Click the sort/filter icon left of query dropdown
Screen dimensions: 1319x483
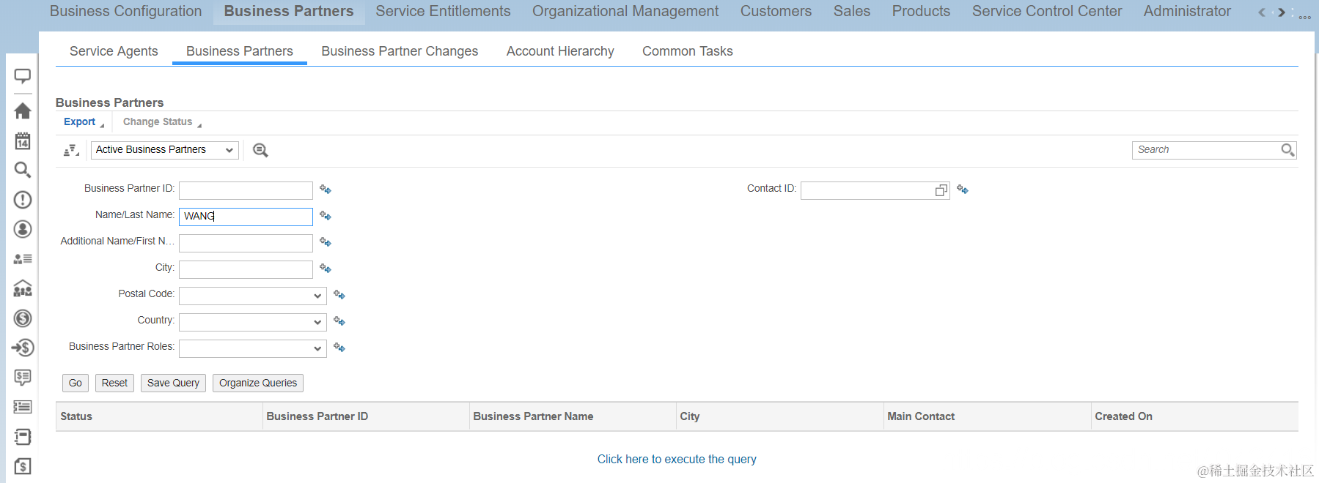pos(71,150)
